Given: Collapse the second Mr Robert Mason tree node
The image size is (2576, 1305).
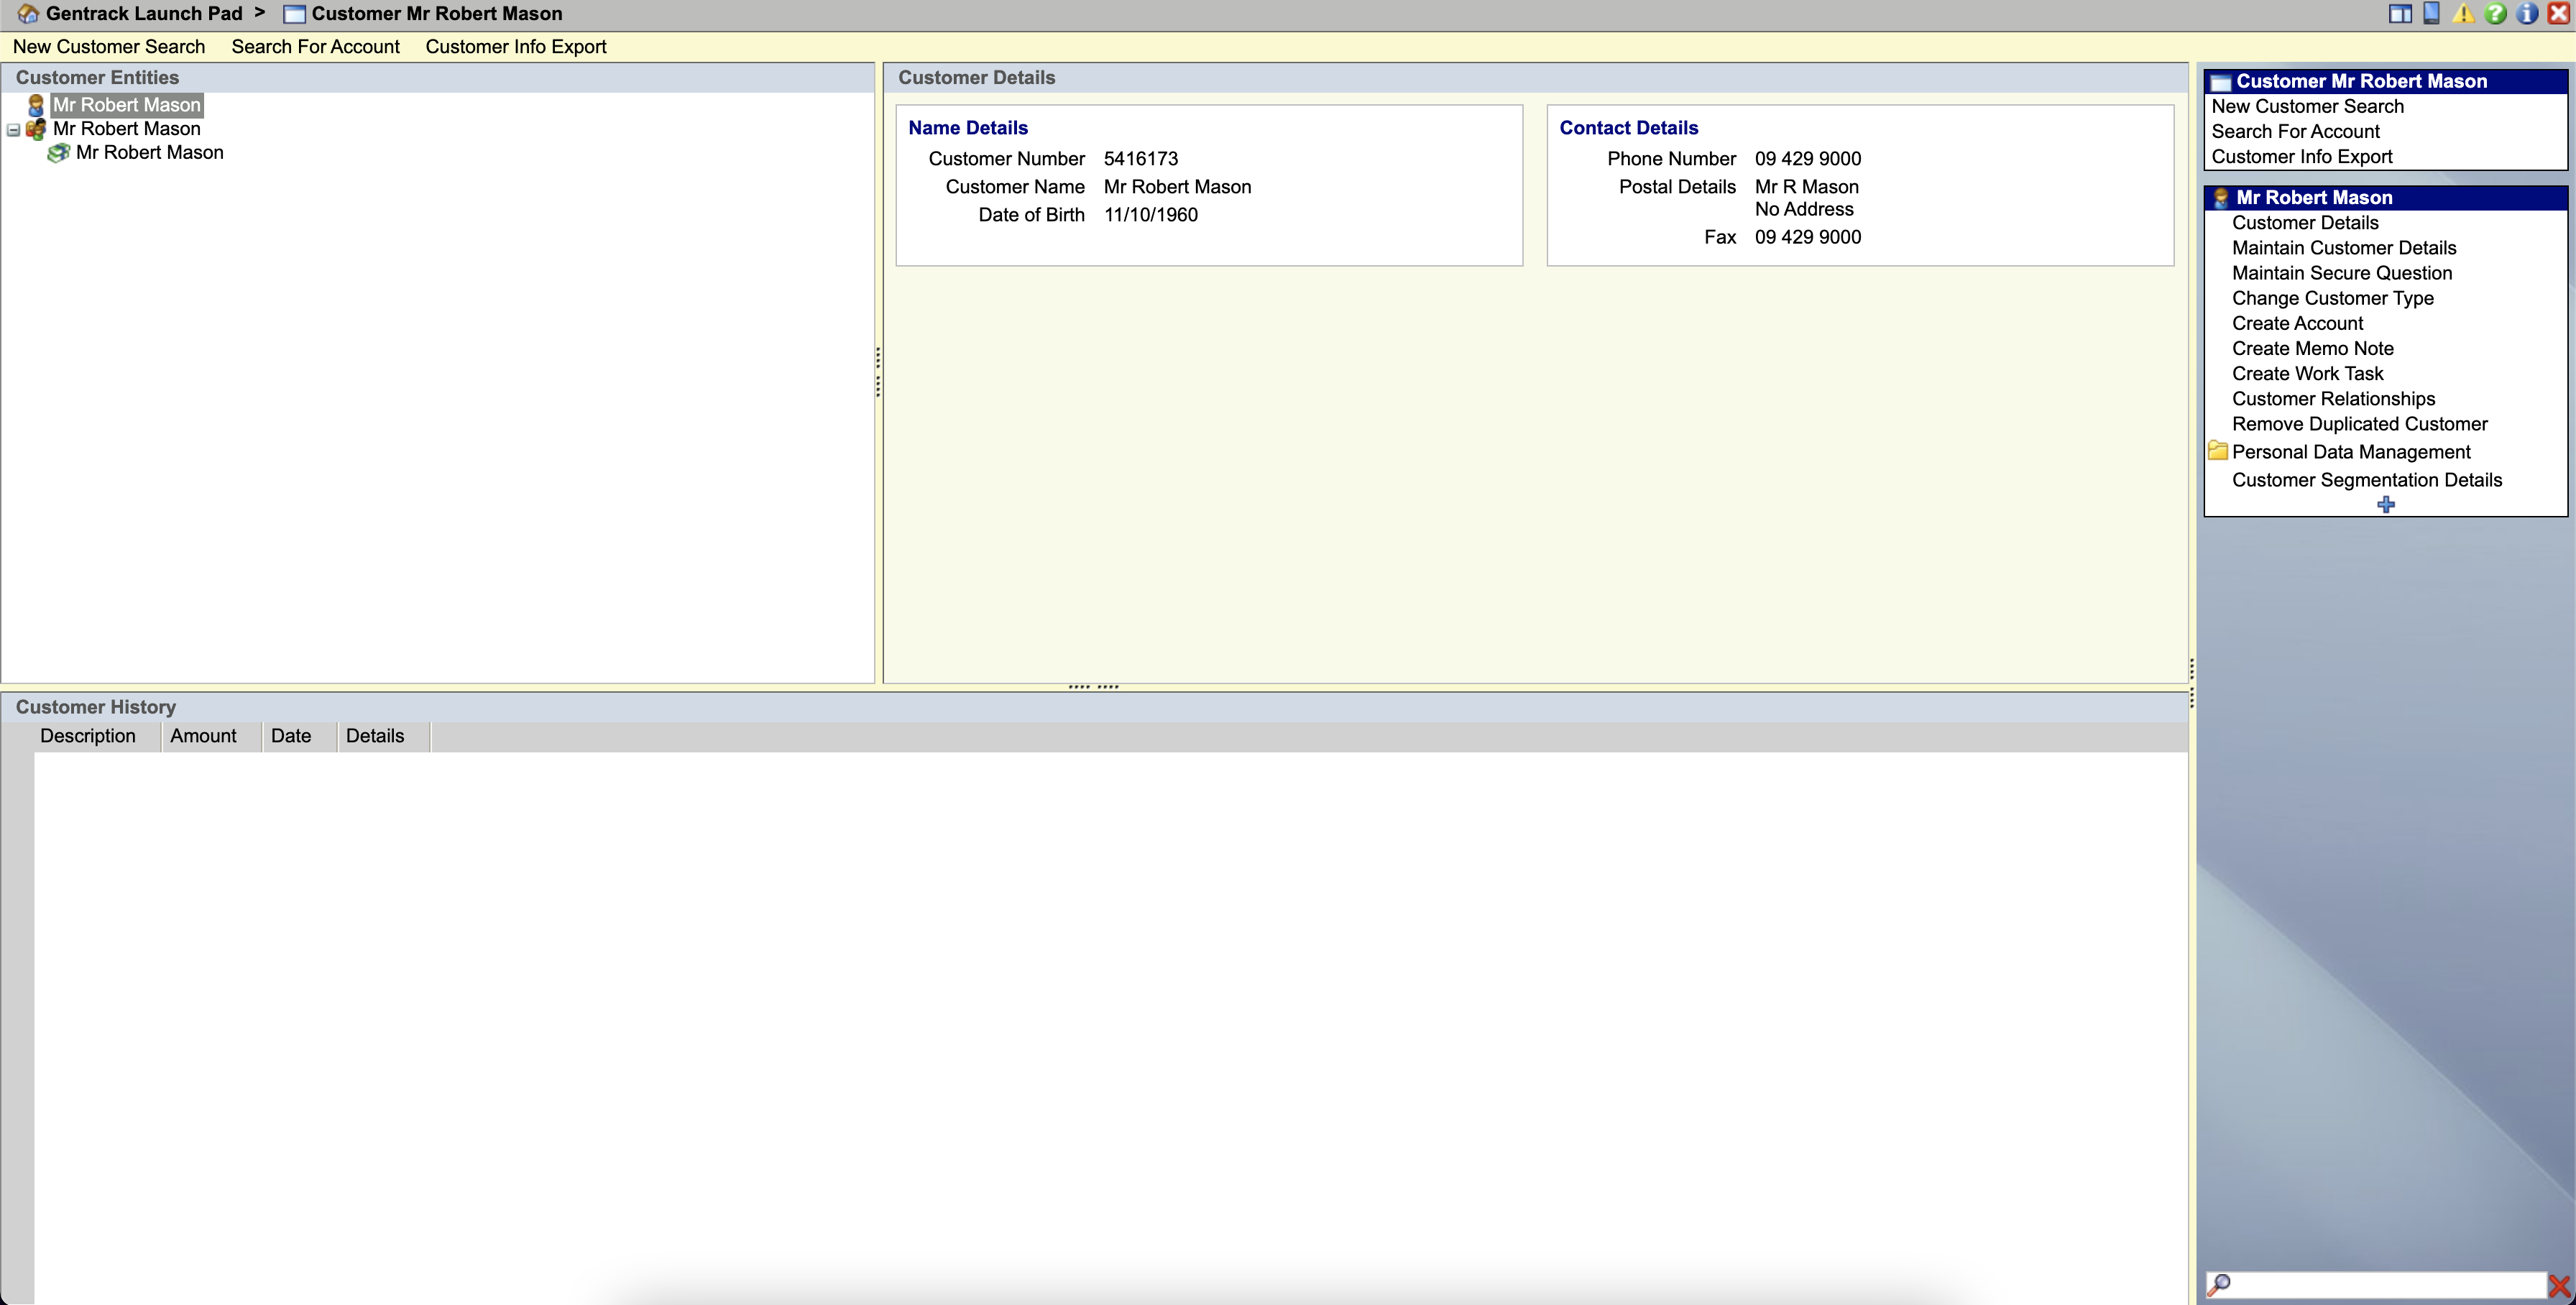Looking at the screenshot, I should coord(14,130).
